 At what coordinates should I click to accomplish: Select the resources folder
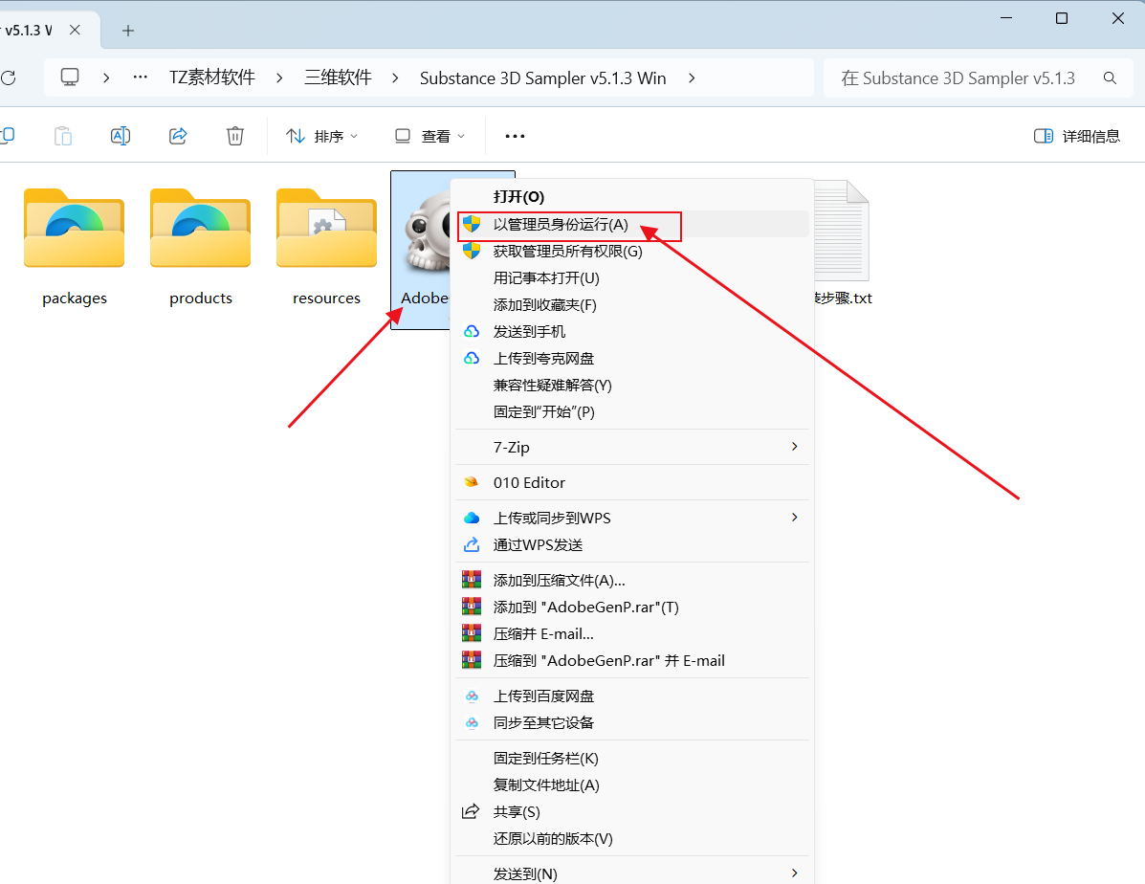(x=326, y=247)
